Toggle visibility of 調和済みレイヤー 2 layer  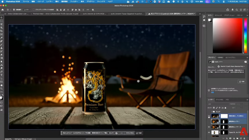click(209, 127)
